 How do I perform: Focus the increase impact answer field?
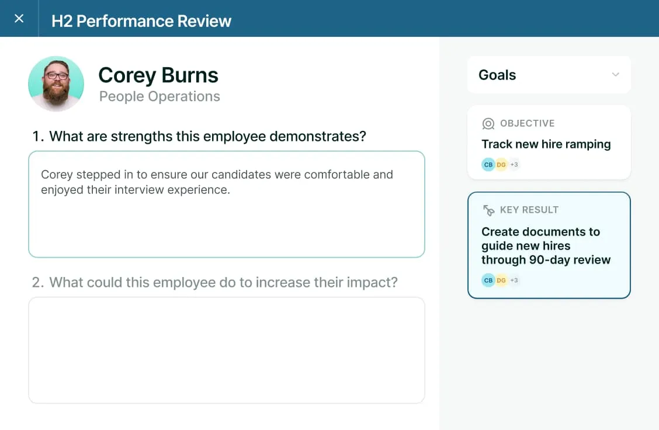226,350
